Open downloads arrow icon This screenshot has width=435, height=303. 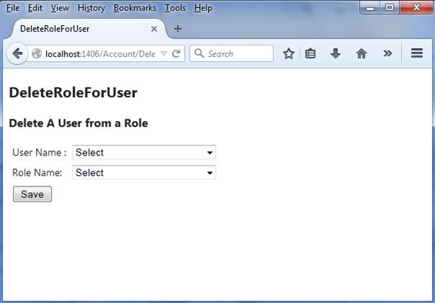tap(335, 53)
